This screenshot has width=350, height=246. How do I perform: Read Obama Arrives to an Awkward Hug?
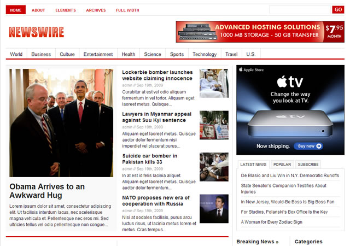47,191
